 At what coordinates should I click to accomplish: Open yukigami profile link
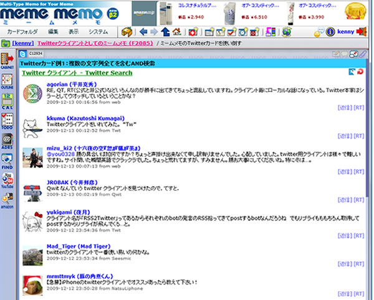(x=68, y=212)
